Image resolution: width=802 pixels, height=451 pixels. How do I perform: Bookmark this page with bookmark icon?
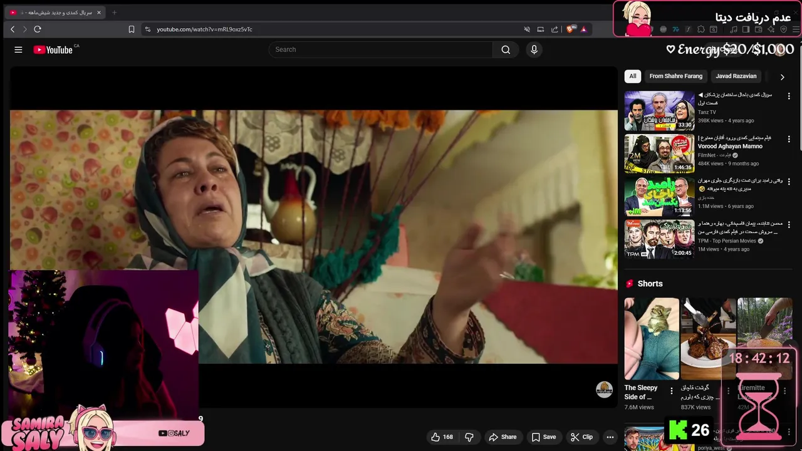click(x=132, y=29)
